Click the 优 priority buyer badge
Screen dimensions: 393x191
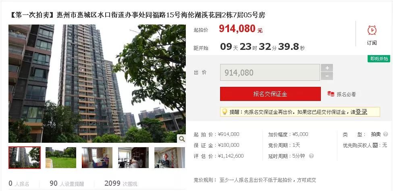[375, 145]
